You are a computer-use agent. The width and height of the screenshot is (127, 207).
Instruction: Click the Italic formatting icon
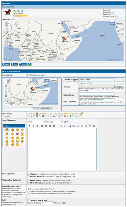coord(33,126)
